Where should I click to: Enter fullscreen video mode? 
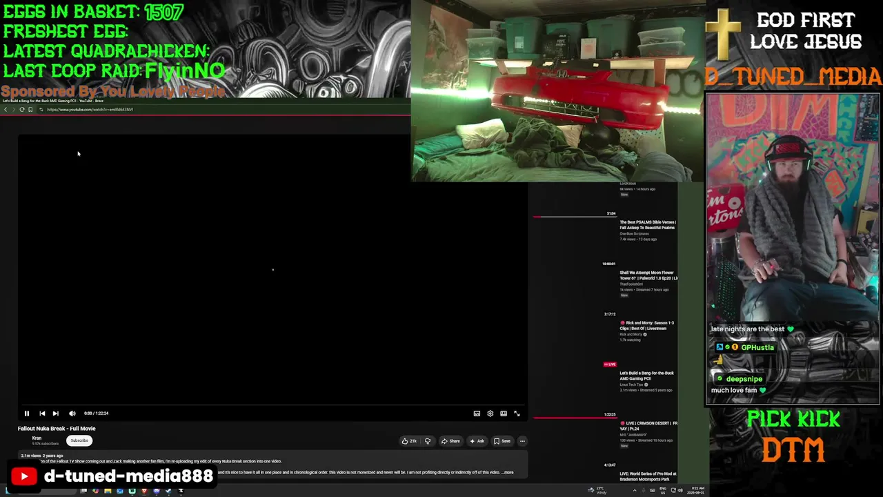point(517,413)
